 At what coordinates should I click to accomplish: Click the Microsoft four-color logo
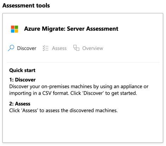[x=14, y=29]
